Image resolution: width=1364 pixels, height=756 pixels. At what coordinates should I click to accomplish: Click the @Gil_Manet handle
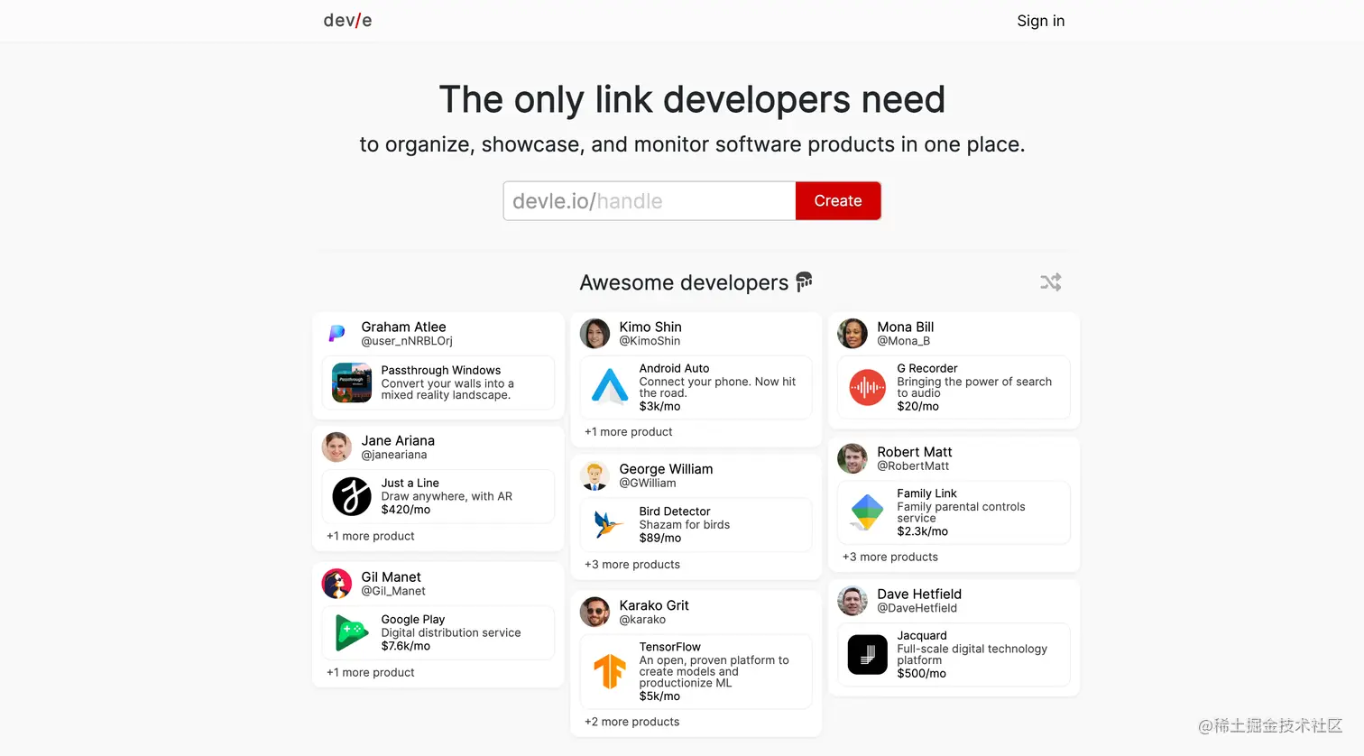(x=393, y=591)
